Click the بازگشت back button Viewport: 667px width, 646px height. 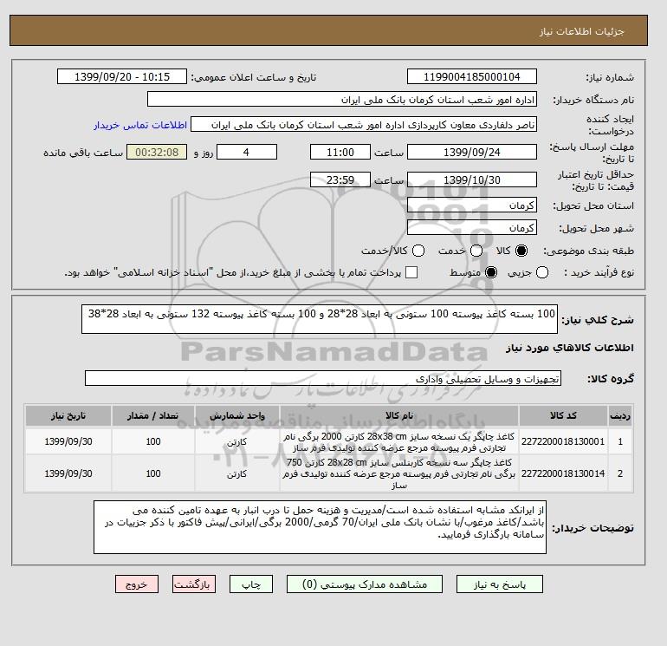[x=194, y=584]
